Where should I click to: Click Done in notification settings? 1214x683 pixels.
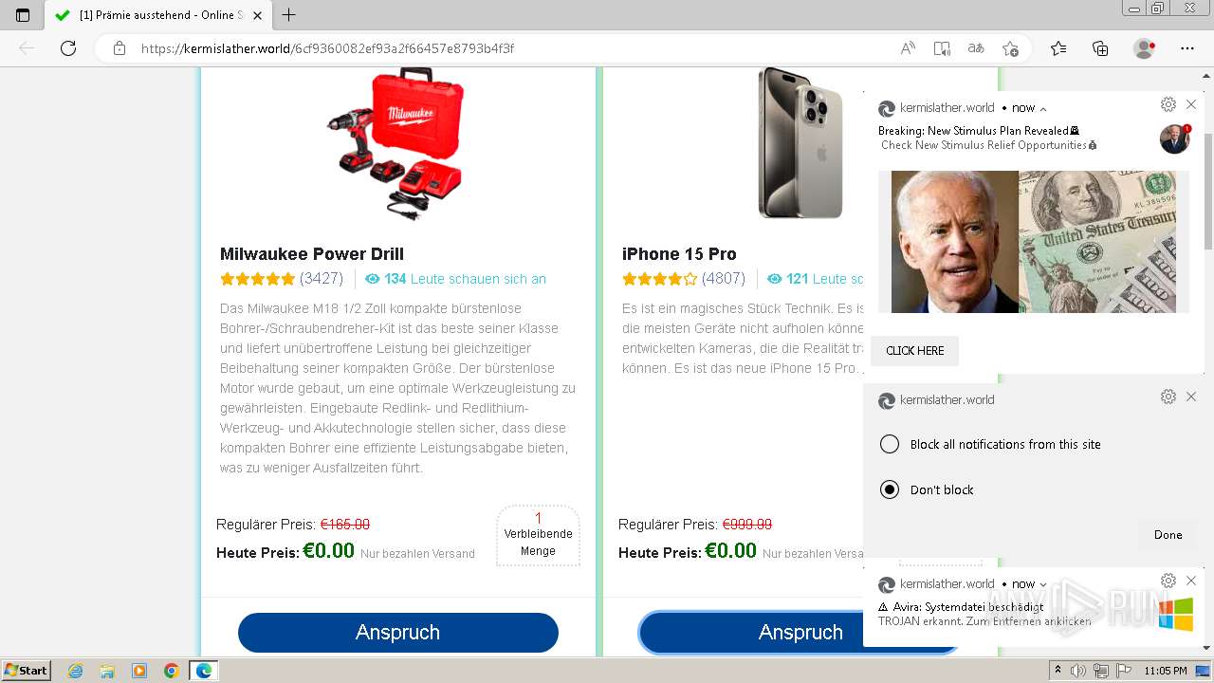1168,535
